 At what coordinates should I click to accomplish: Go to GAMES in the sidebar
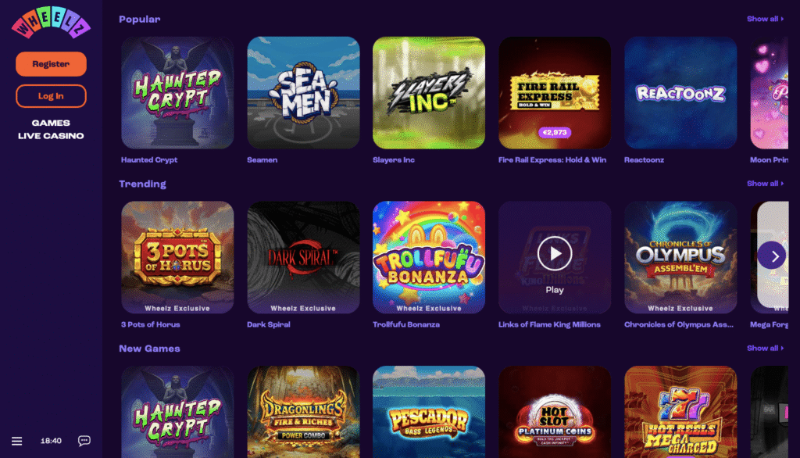coord(51,123)
